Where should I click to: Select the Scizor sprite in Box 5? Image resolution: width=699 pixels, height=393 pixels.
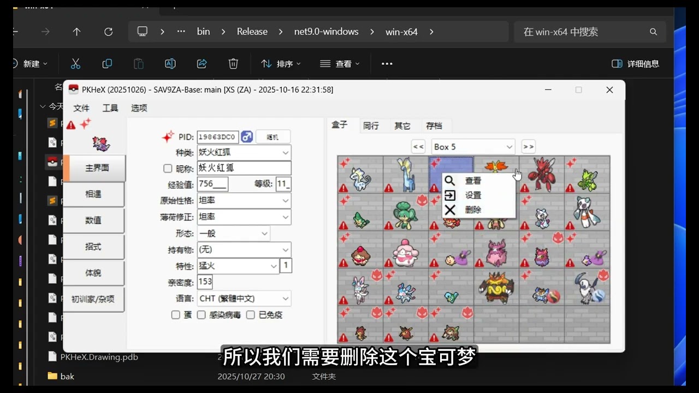tap(542, 174)
